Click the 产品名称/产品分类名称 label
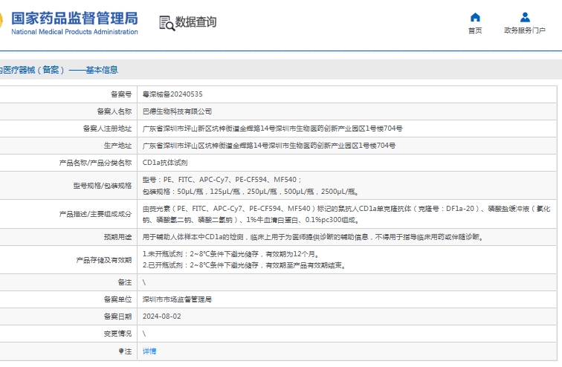Screen dimensions: 562x367 coord(96,163)
